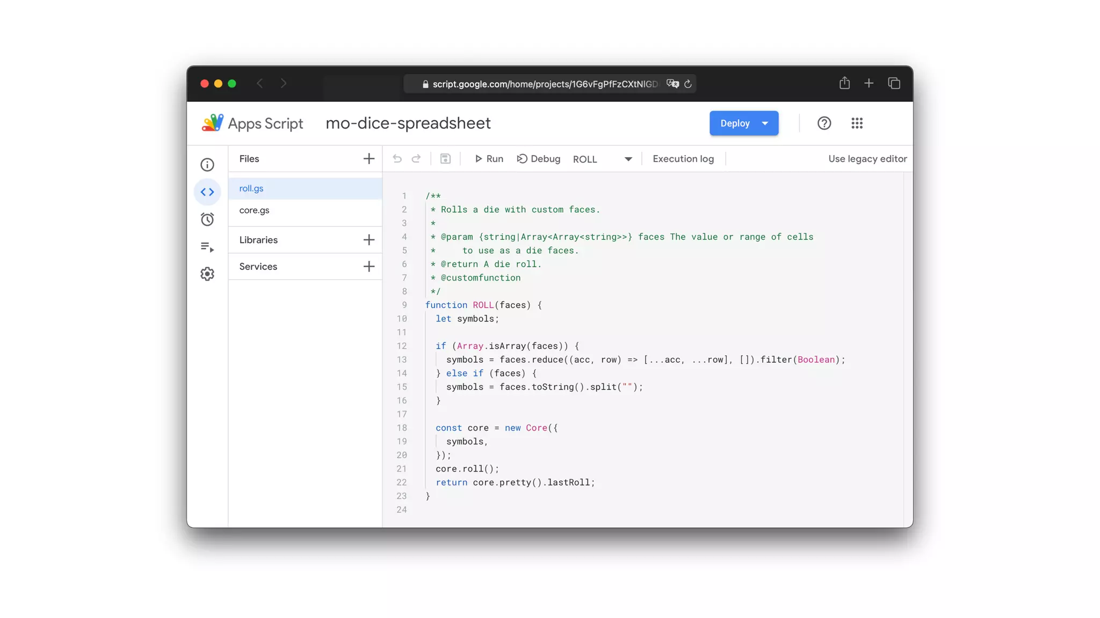Run the selected function

pos(489,159)
